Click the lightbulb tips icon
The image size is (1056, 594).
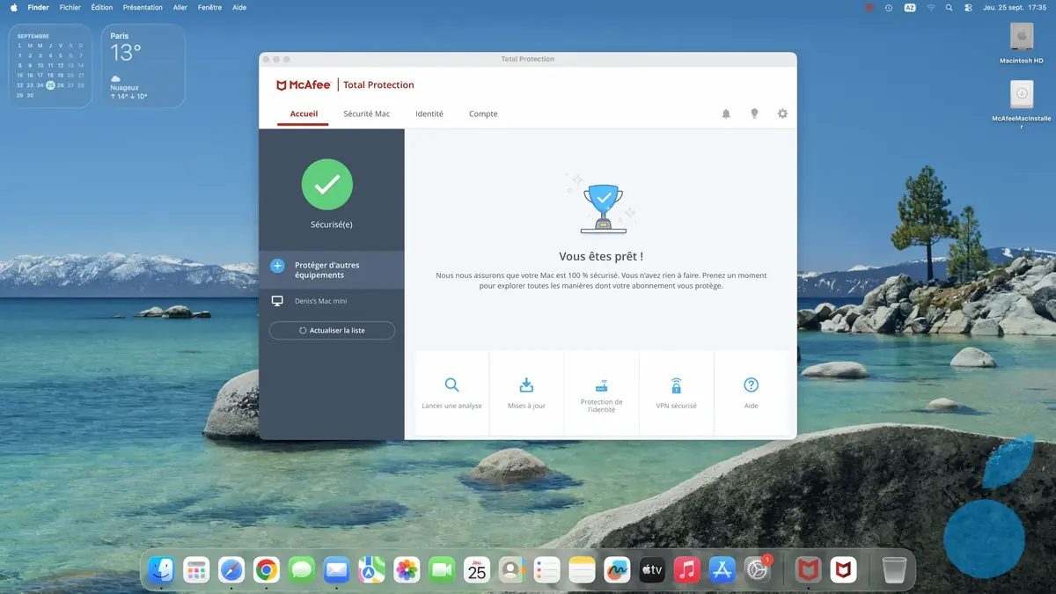pos(754,114)
